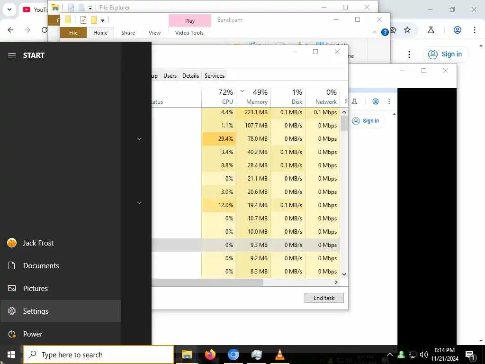Sort processes by Network column

point(323,97)
